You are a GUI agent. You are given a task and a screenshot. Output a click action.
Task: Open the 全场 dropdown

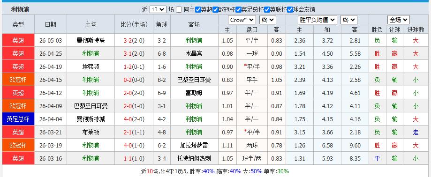pyautogui.click(x=399, y=20)
